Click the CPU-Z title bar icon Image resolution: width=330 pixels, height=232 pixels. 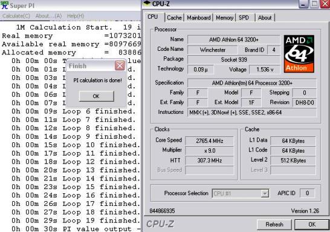[147, 3]
